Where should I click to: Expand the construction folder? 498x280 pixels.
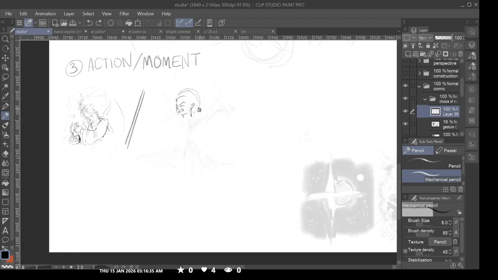click(x=419, y=73)
